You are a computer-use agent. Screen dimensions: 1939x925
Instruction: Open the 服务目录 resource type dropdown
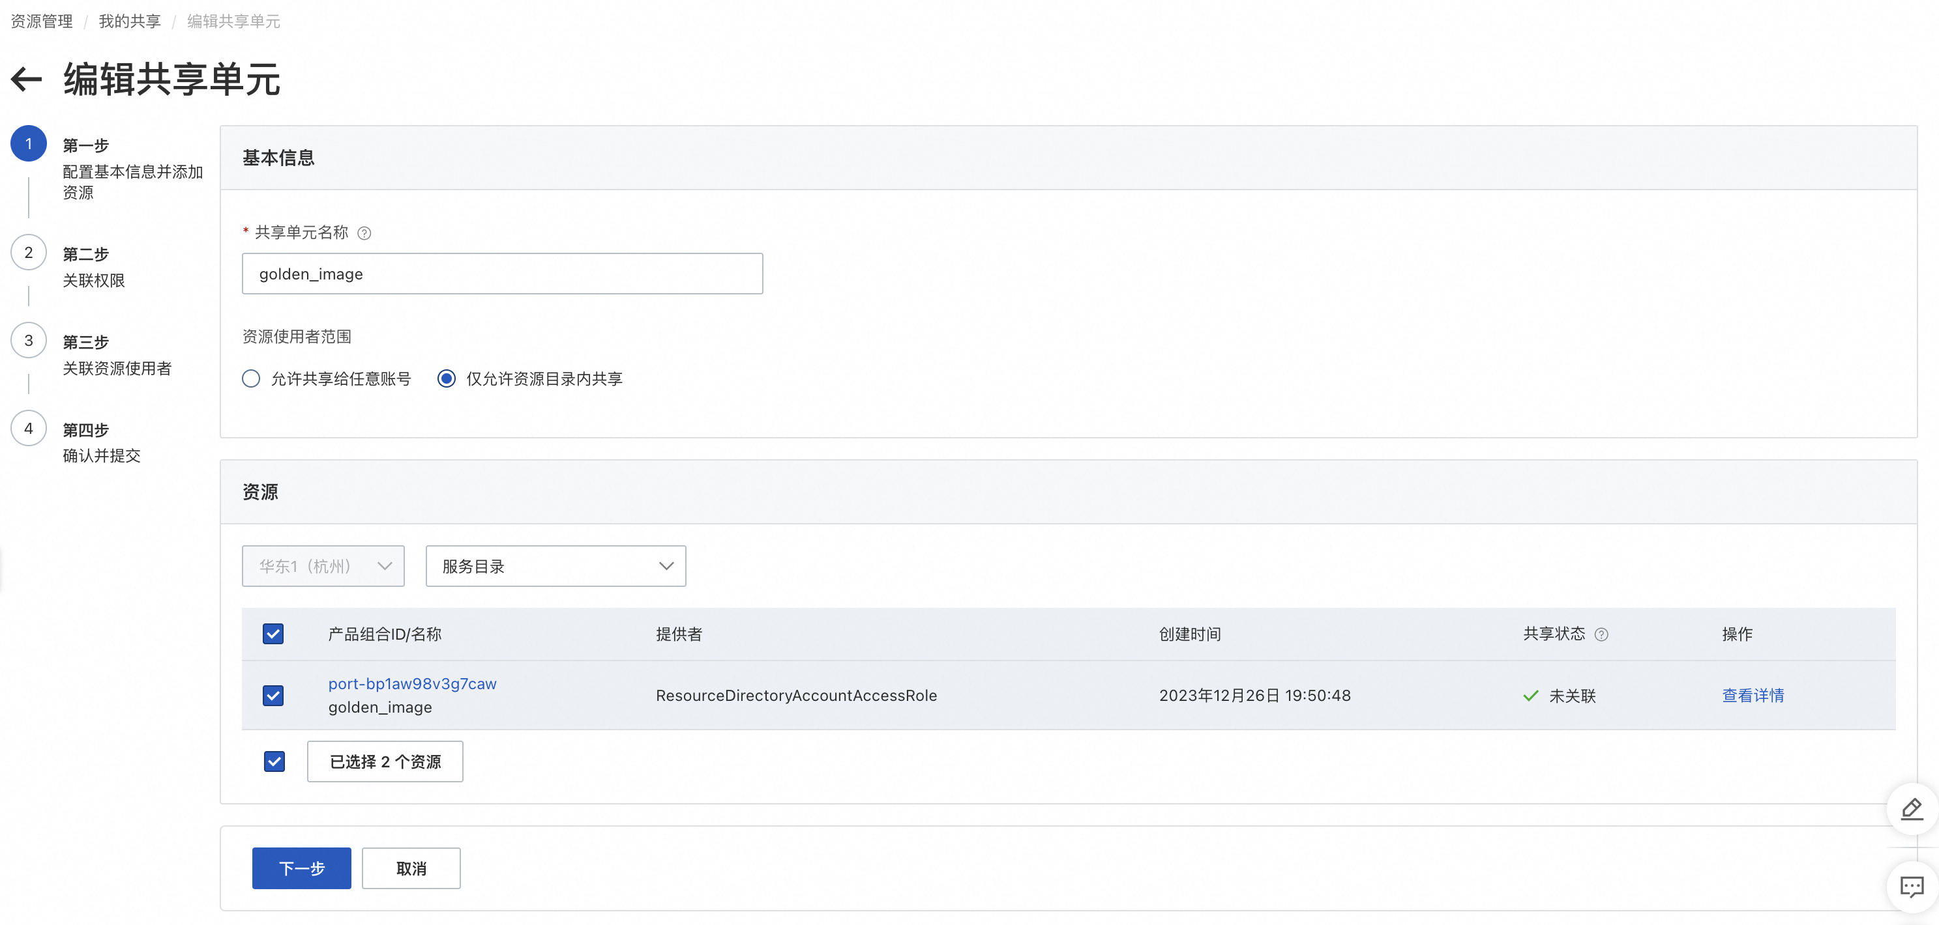coord(555,566)
